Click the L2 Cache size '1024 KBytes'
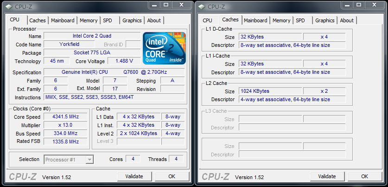The height and width of the screenshot is (187, 388). coord(270,91)
